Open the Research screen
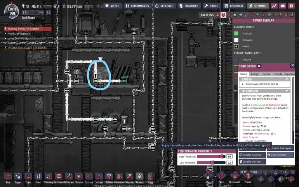 point(234,6)
